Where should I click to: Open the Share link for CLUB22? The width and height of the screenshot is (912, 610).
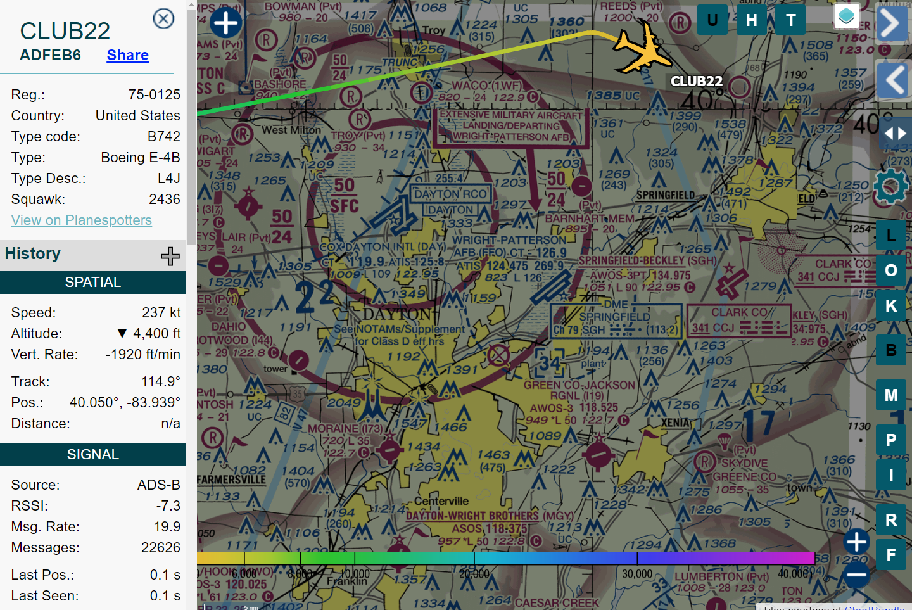[x=128, y=55]
